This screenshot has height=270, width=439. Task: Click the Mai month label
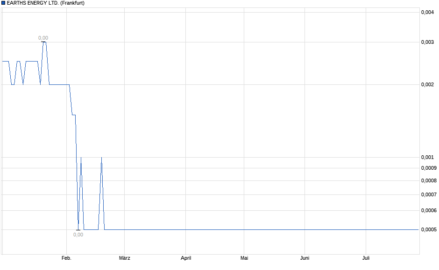[244, 258]
